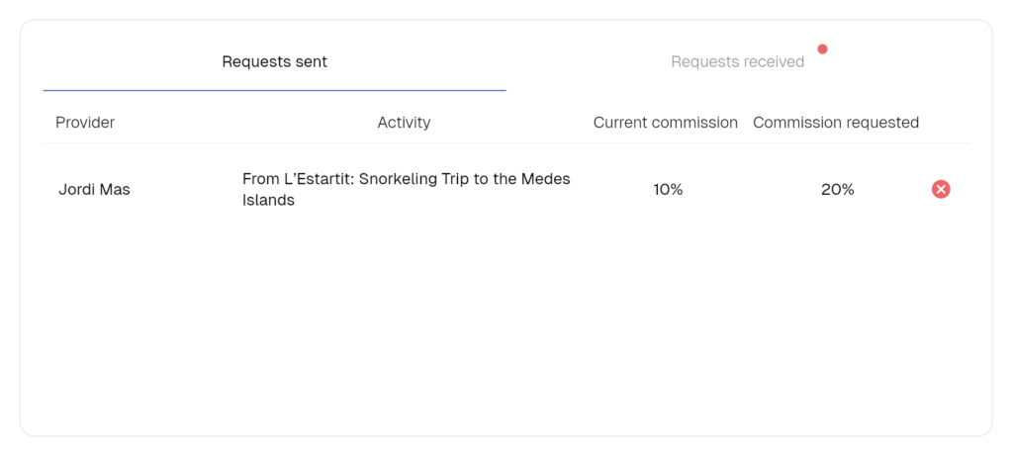1013x459 pixels.
Task: Click the Commission requested column header
Action: (836, 123)
